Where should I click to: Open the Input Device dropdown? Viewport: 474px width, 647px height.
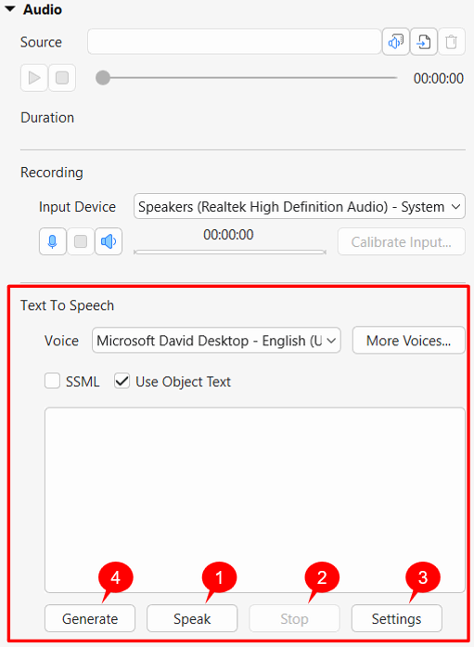point(300,206)
